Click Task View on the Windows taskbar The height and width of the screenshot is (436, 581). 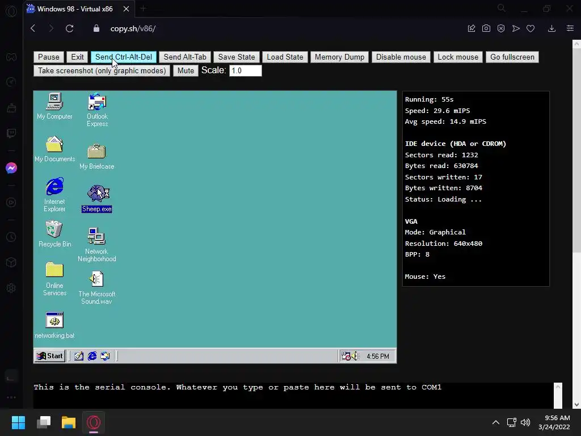[43, 422]
